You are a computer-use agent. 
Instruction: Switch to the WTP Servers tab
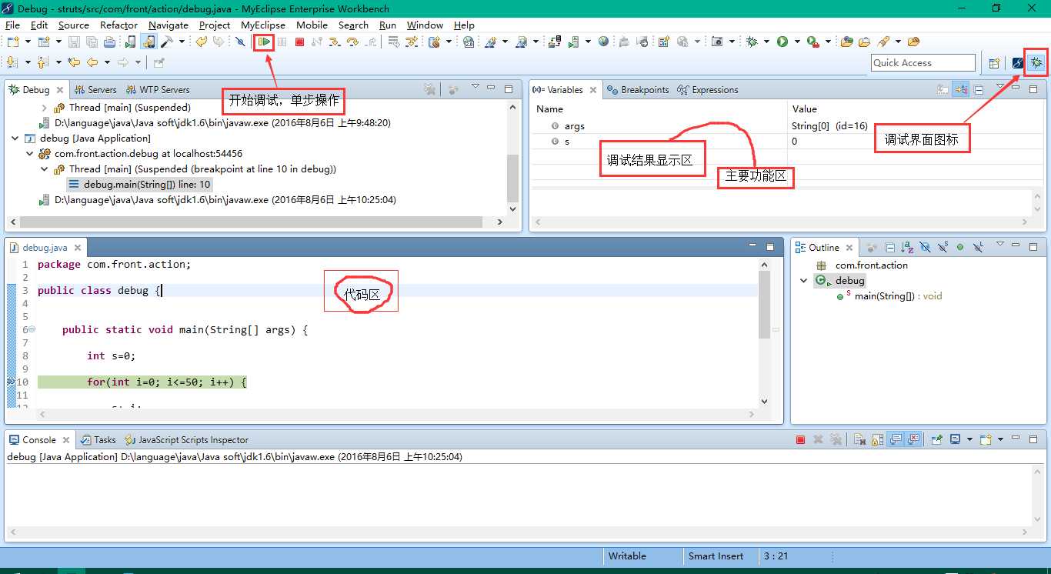tap(158, 90)
